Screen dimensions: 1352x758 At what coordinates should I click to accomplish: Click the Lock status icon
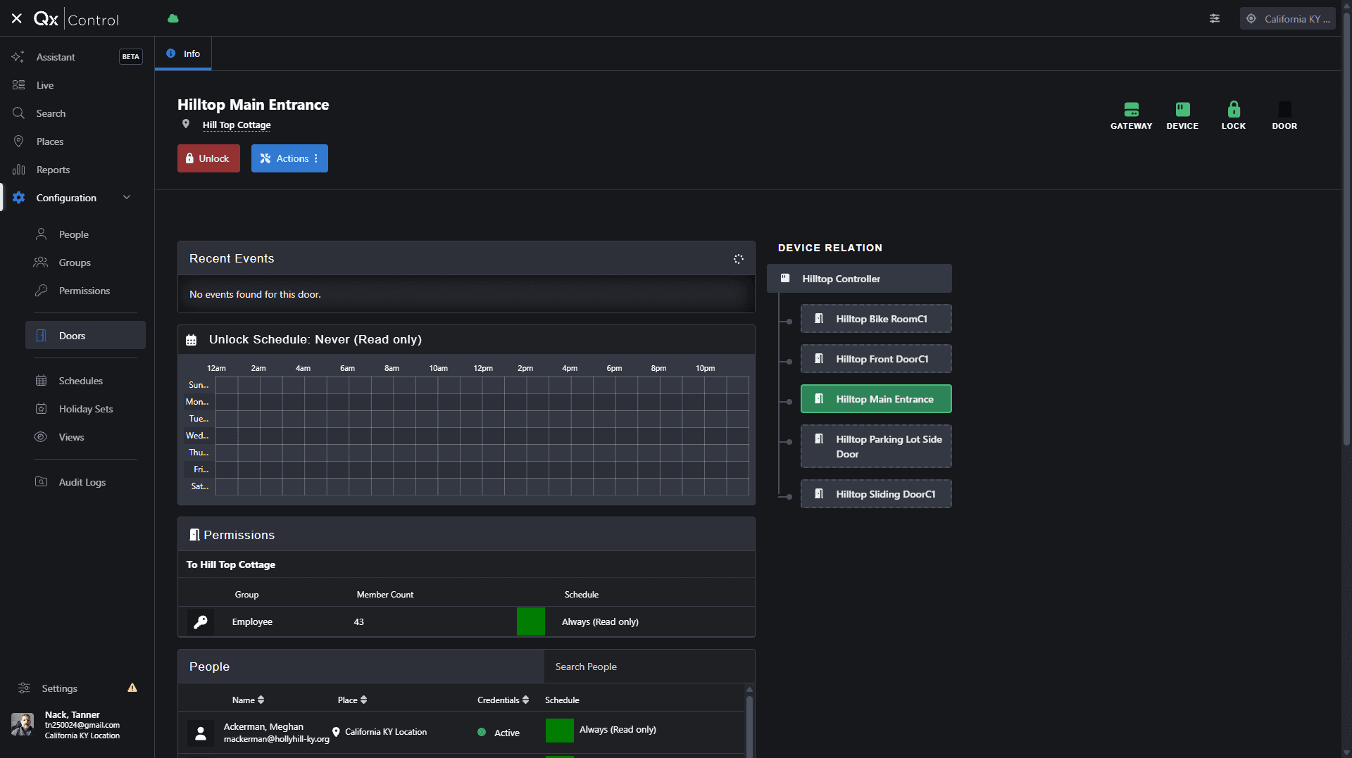[1233, 109]
